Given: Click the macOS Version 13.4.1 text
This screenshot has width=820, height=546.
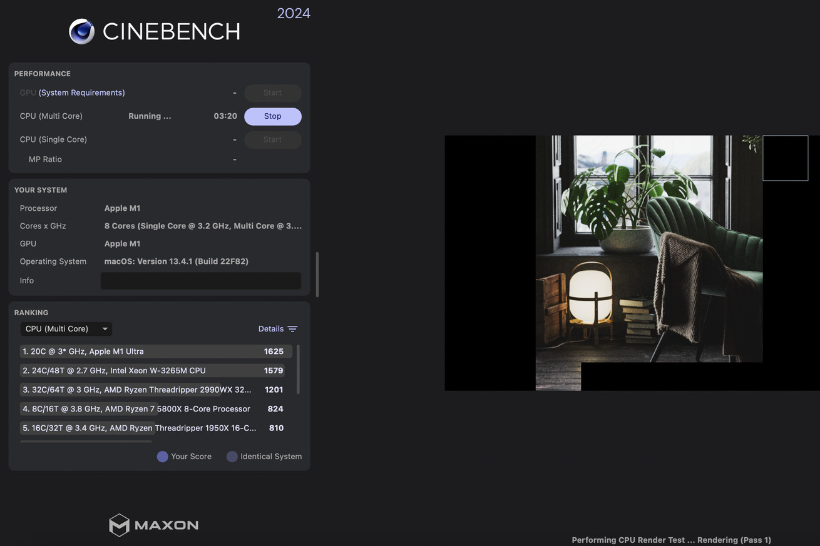Looking at the screenshot, I should point(177,261).
